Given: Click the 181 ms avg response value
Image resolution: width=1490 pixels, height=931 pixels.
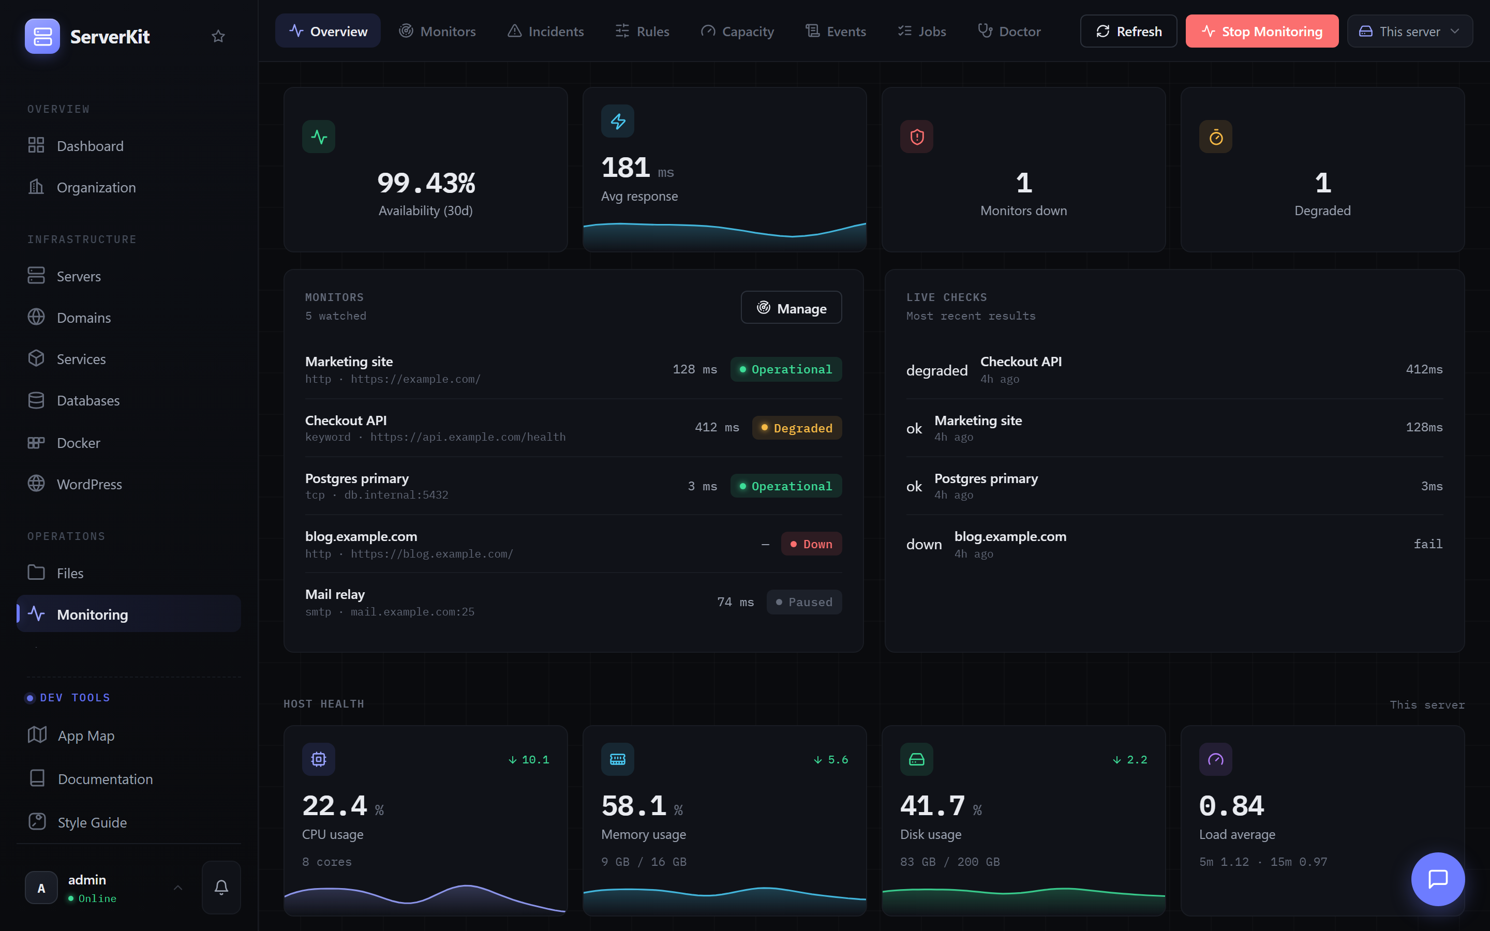Looking at the screenshot, I should [x=637, y=168].
